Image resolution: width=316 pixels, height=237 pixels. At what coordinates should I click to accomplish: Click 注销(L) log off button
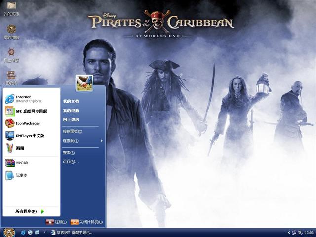click(x=56, y=222)
